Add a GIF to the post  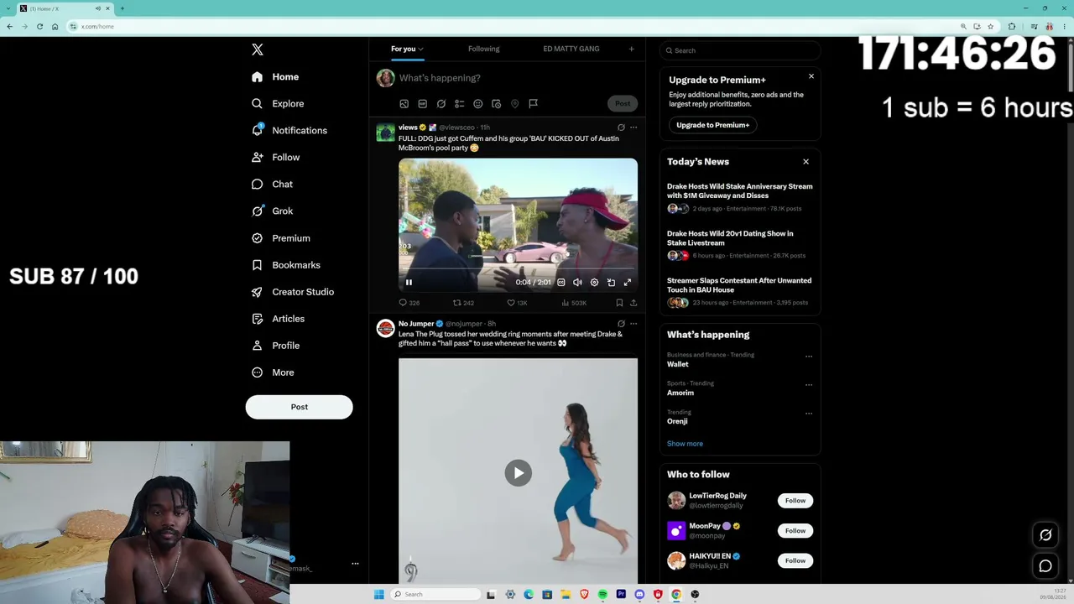(x=422, y=103)
